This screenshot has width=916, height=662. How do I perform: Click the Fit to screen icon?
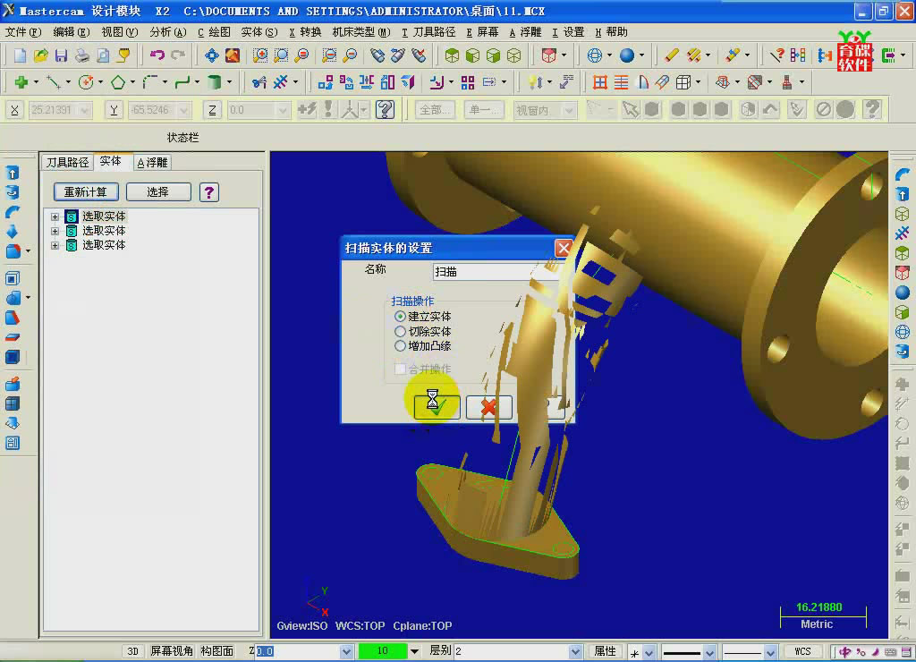[x=211, y=55]
